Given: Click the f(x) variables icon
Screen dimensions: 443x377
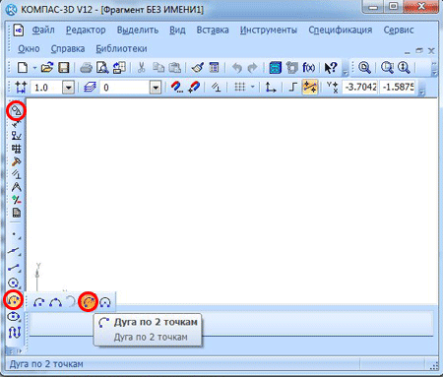Looking at the screenshot, I should (308, 68).
